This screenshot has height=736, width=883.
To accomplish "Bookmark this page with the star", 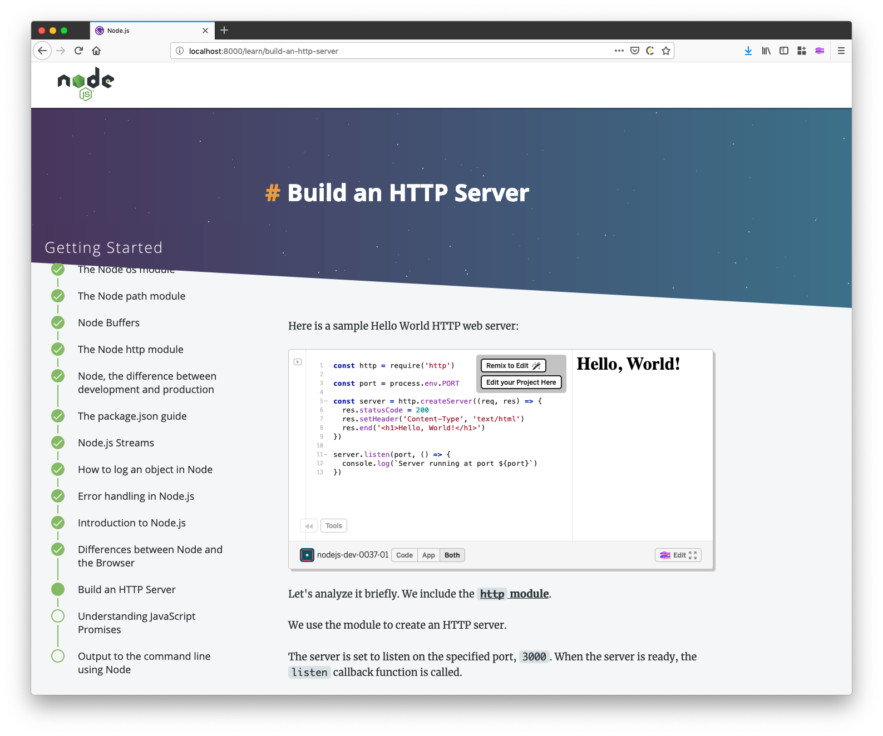I will [665, 51].
